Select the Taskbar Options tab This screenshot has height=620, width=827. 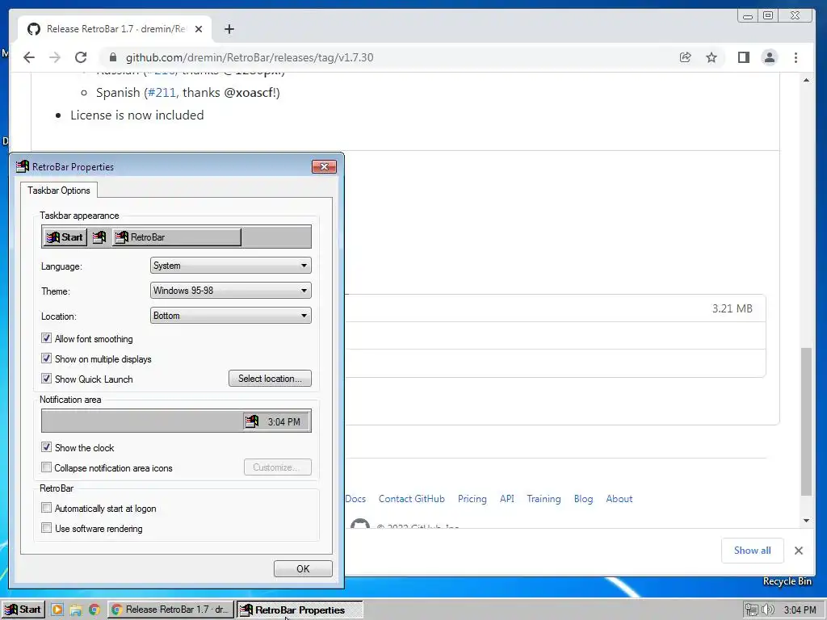(58, 191)
